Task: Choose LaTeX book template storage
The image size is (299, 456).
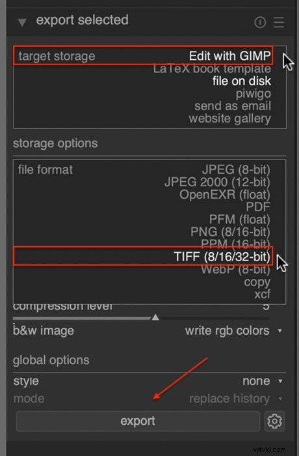Action: 212,69
